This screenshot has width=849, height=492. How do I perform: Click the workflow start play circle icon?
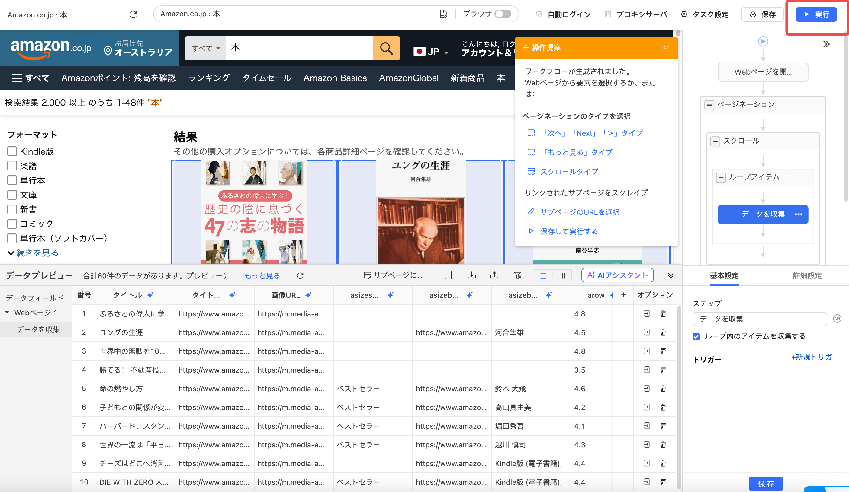point(763,41)
